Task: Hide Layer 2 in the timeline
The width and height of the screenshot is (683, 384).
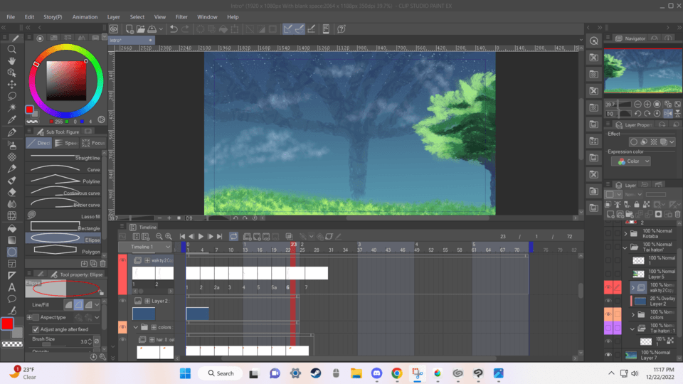Action: (122, 302)
